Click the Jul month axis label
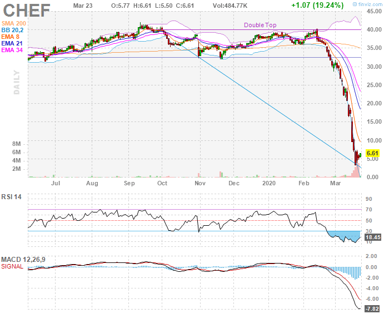Viewport: 389px width, 314px height. 56,183
